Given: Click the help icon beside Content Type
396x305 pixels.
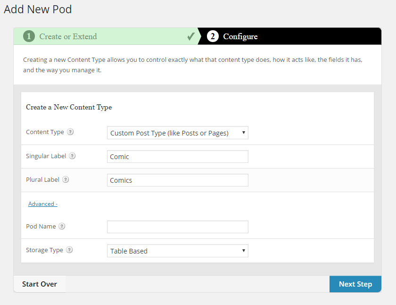Looking at the screenshot, I should 70,132.
